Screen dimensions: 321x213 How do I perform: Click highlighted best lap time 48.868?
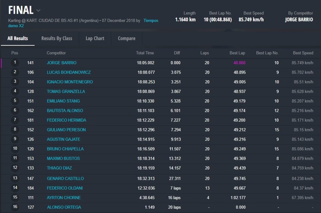click(239, 63)
